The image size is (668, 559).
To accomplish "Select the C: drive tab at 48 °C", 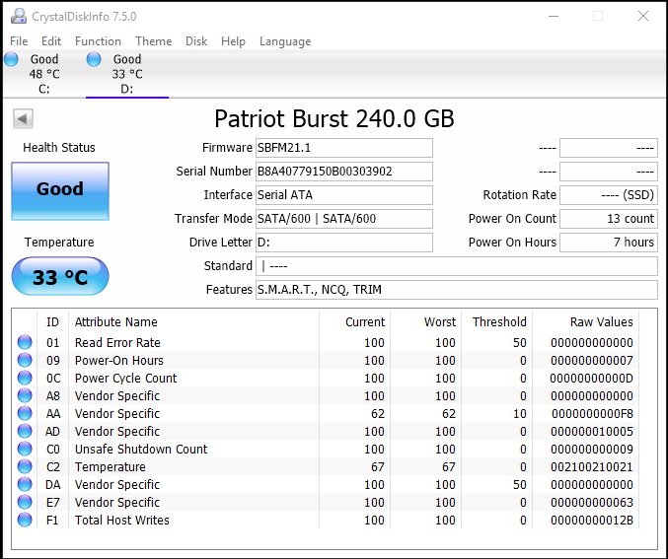I will point(44,74).
